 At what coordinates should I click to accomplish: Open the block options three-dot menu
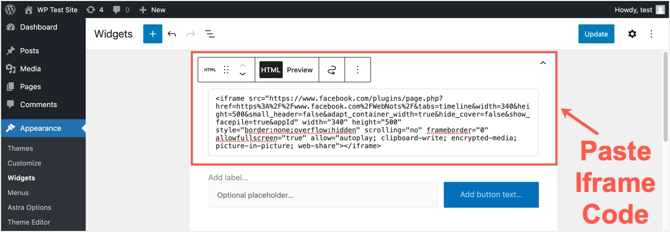pyautogui.click(x=358, y=70)
